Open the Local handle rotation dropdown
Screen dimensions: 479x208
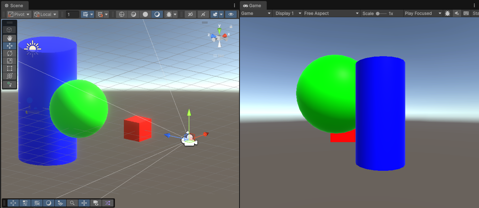[45, 14]
